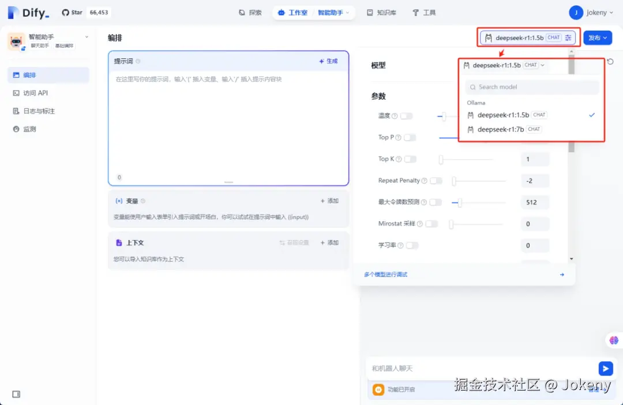Open the jokeny account dropdown chevron
This screenshot has width=623, height=405.
611,13
